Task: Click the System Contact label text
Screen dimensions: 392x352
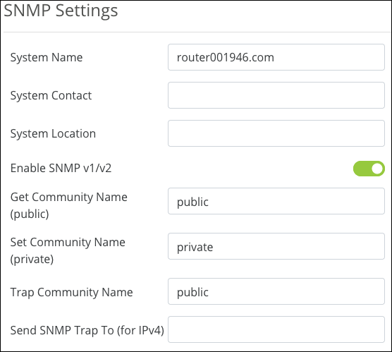Action: [51, 95]
